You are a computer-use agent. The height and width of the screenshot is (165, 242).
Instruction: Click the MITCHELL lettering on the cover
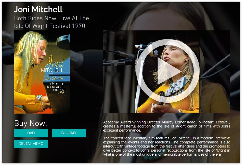point(52,70)
